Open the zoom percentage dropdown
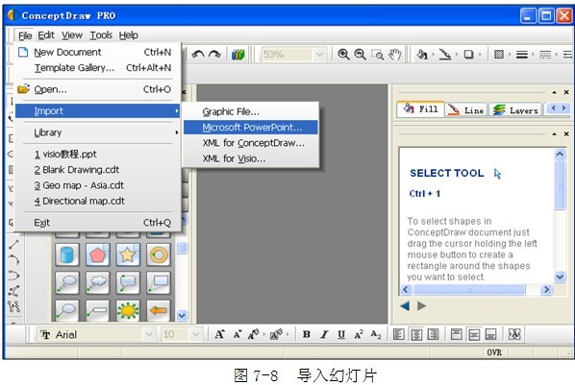Screen dimensions: 575x385 [x=319, y=55]
